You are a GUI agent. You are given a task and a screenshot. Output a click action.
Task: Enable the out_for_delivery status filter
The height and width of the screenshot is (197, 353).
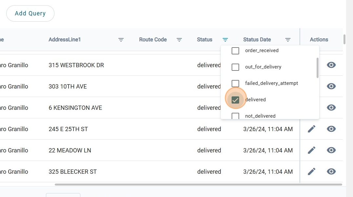pyautogui.click(x=235, y=67)
